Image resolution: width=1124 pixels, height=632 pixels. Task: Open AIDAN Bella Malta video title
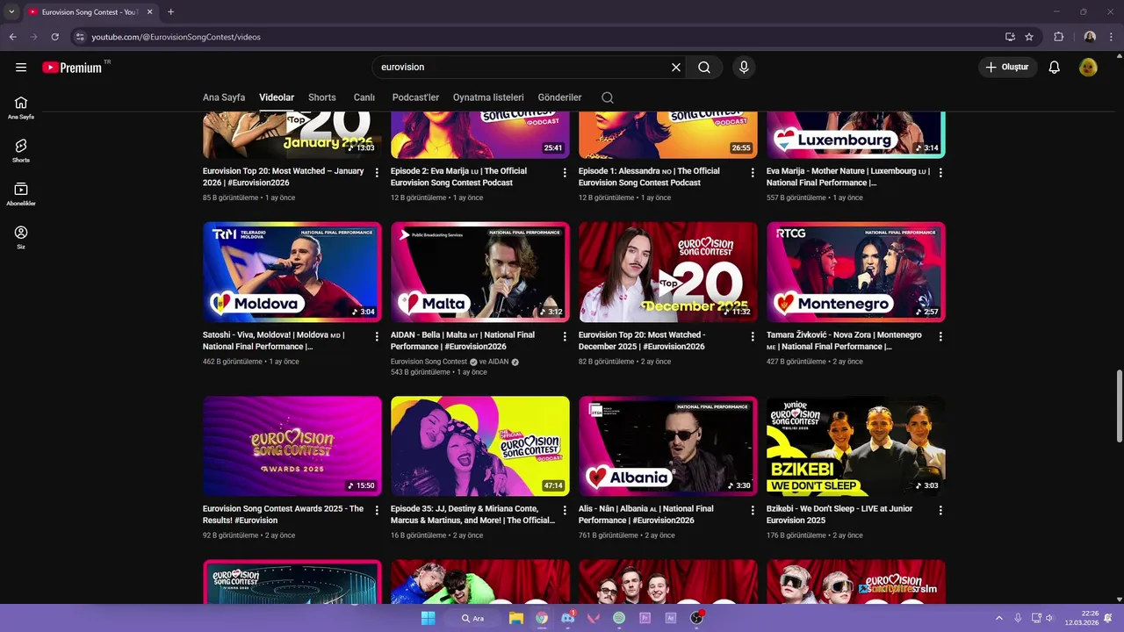tap(463, 341)
